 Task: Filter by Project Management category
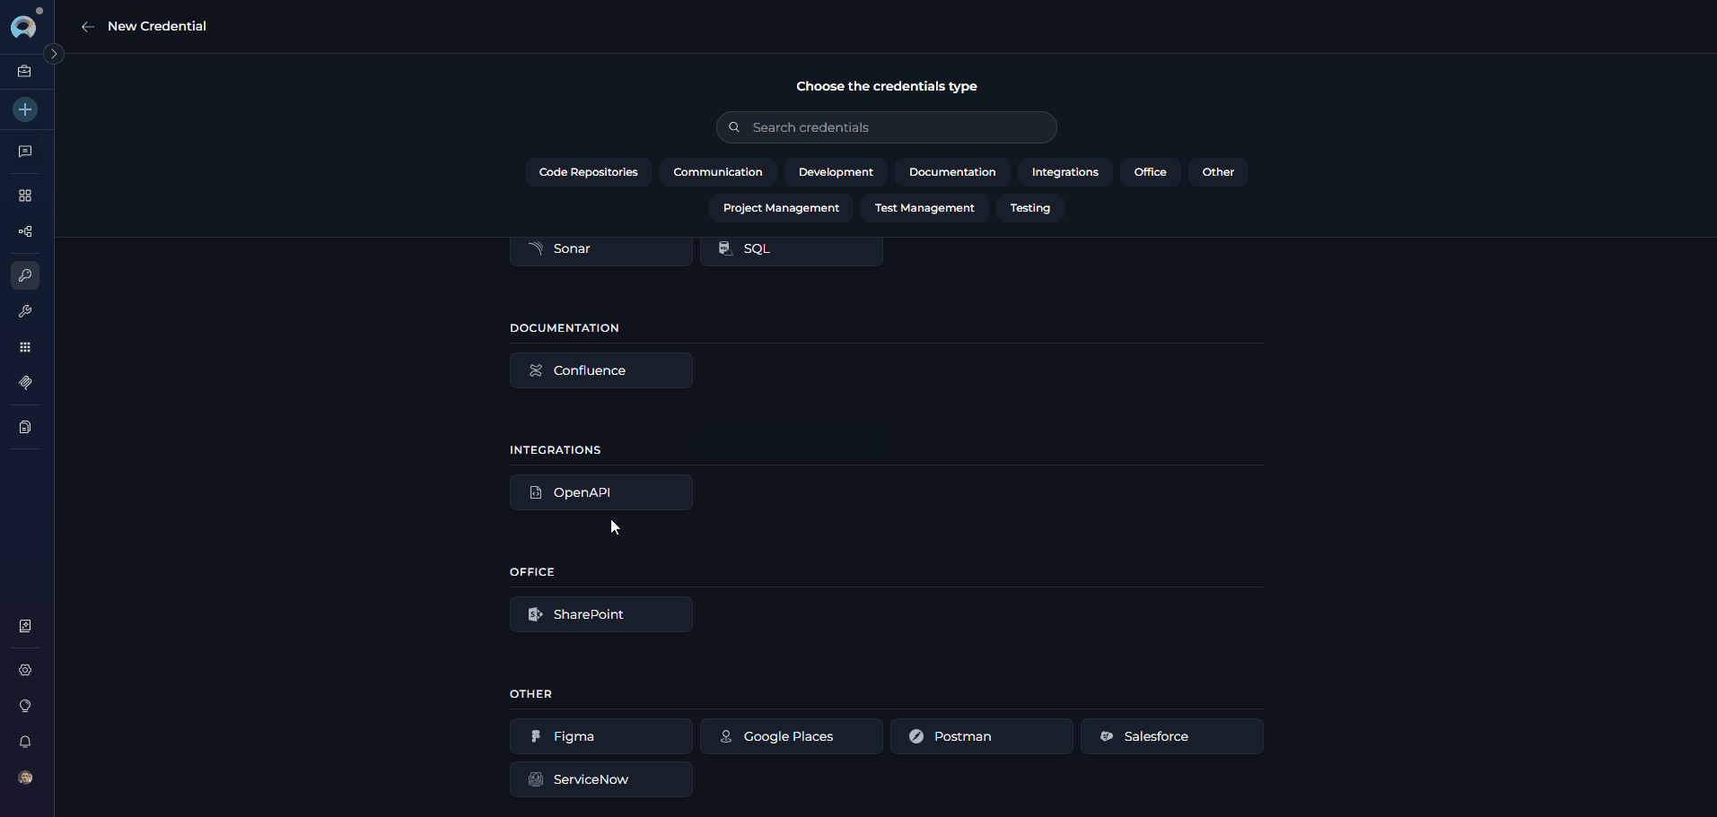click(781, 208)
